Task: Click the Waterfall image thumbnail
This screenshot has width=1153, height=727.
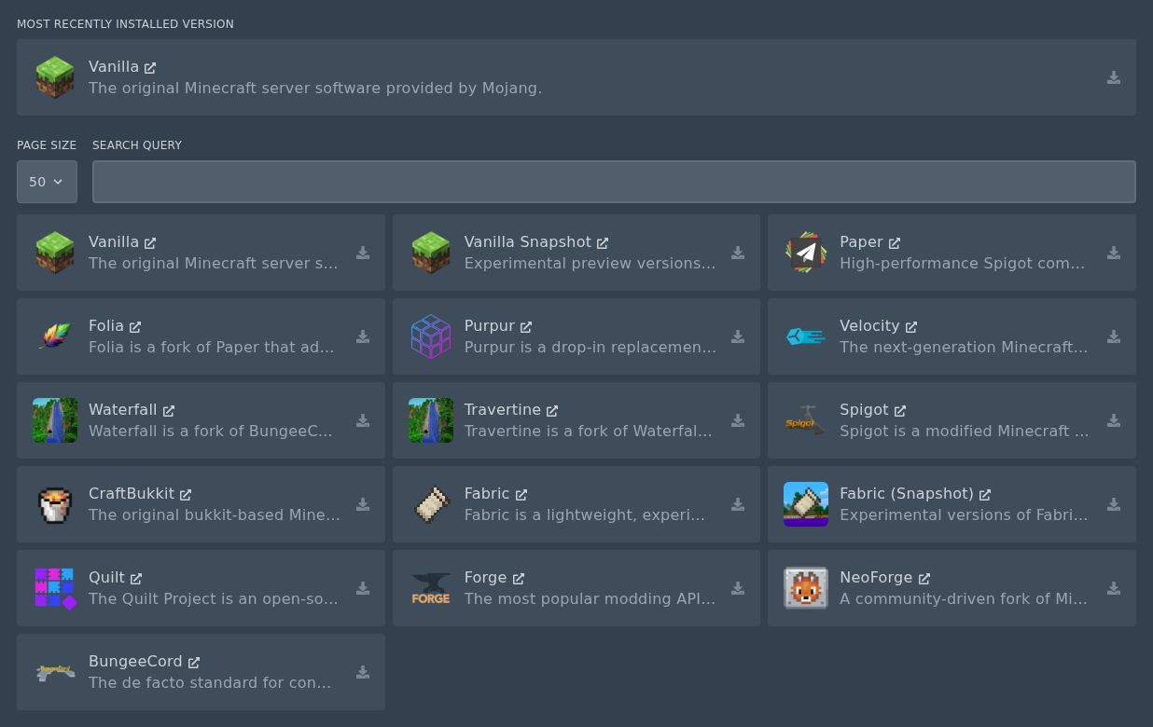Action: tap(55, 420)
